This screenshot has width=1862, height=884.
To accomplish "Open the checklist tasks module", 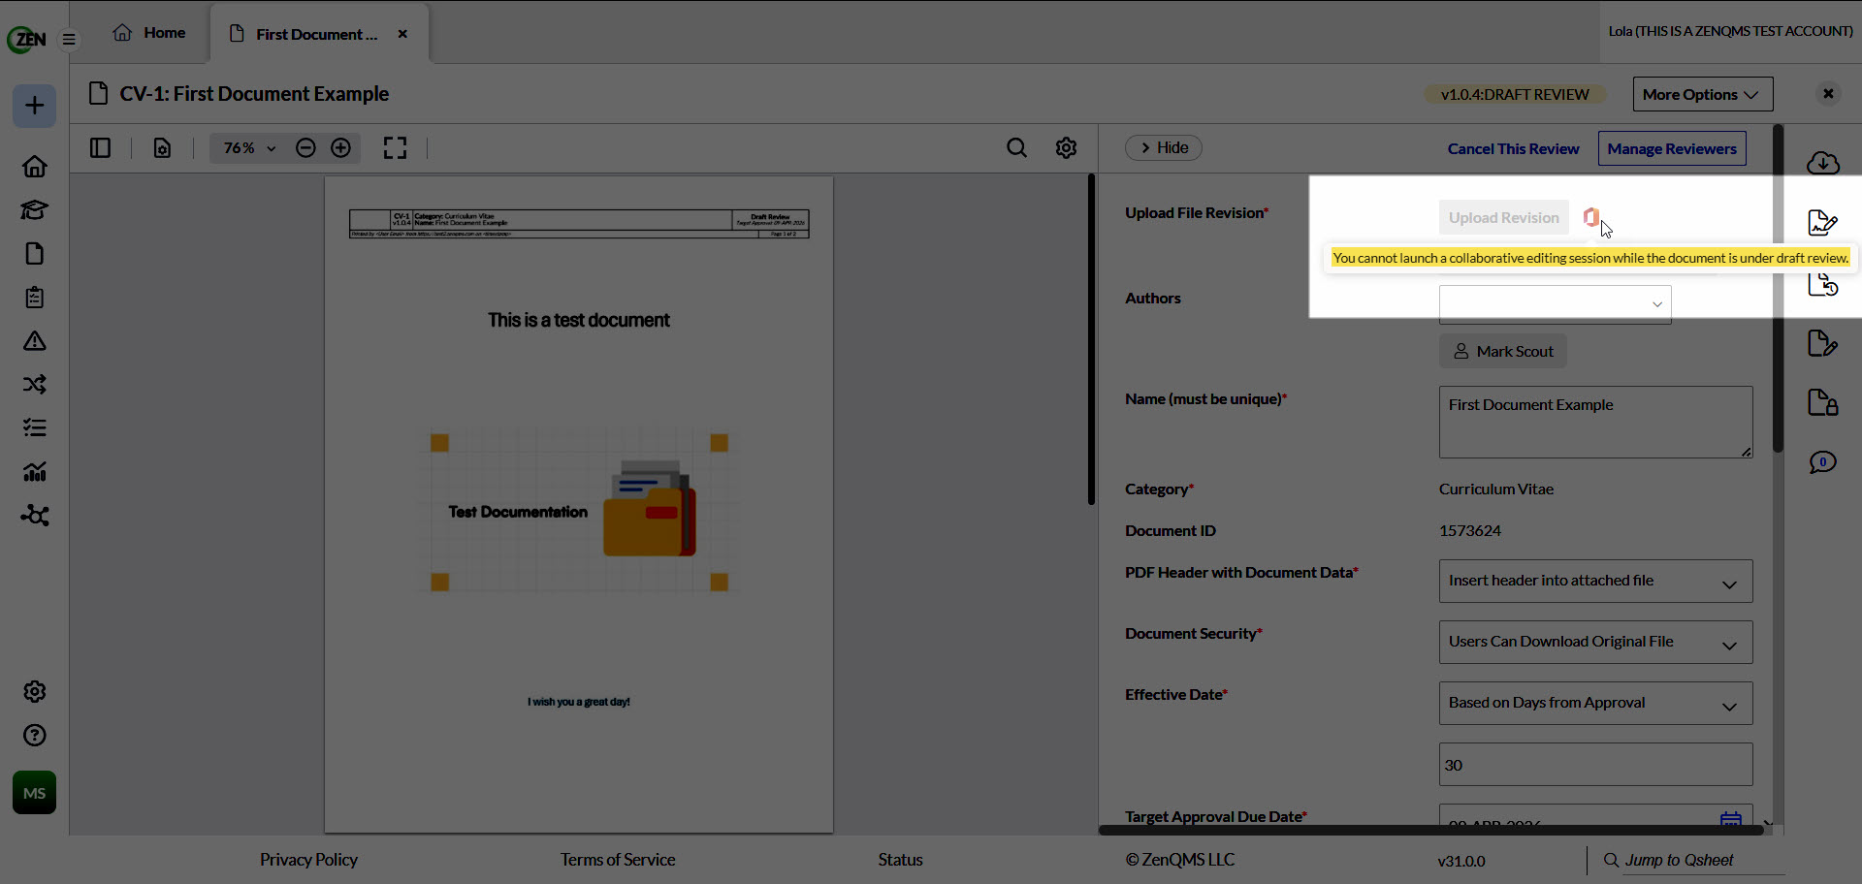I will [x=35, y=428].
